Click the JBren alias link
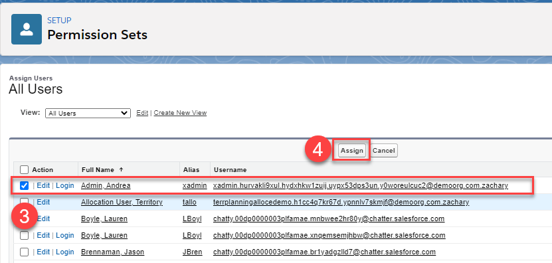 (x=193, y=252)
